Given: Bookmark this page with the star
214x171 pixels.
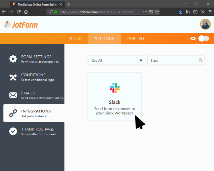Looking at the screenshot, I should click(157, 12).
